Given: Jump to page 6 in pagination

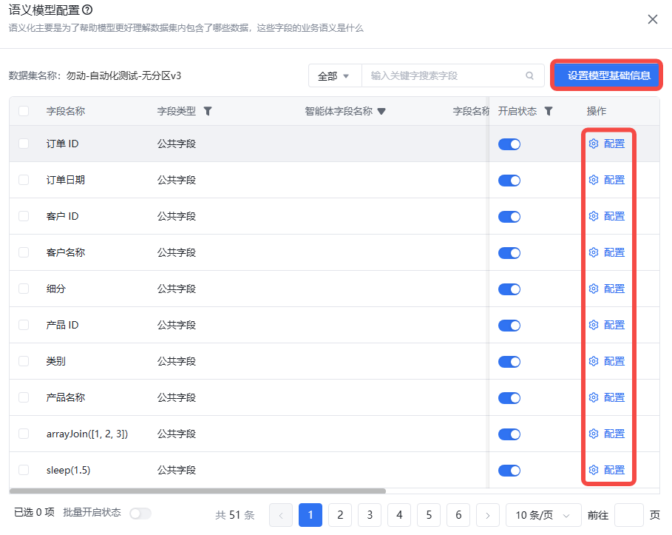Looking at the screenshot, I should (x=458, y=515).
